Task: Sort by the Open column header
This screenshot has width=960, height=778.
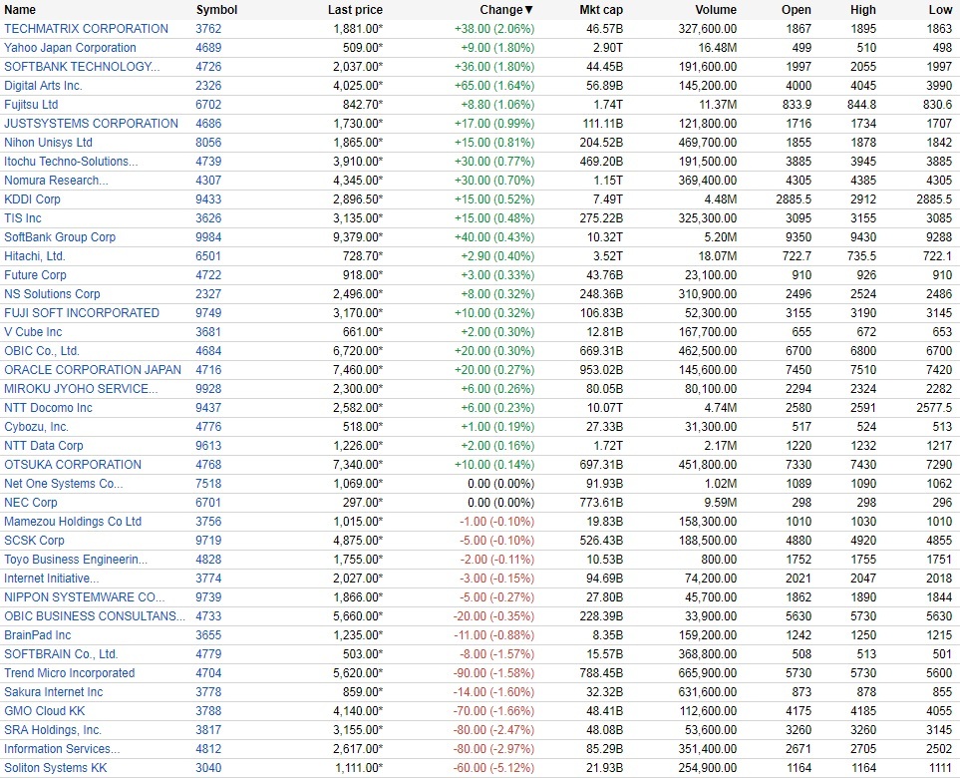Action: (x=796, y=10)
